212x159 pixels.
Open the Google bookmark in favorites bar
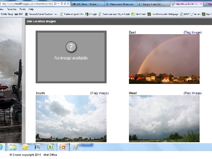(x=91, y=14)
